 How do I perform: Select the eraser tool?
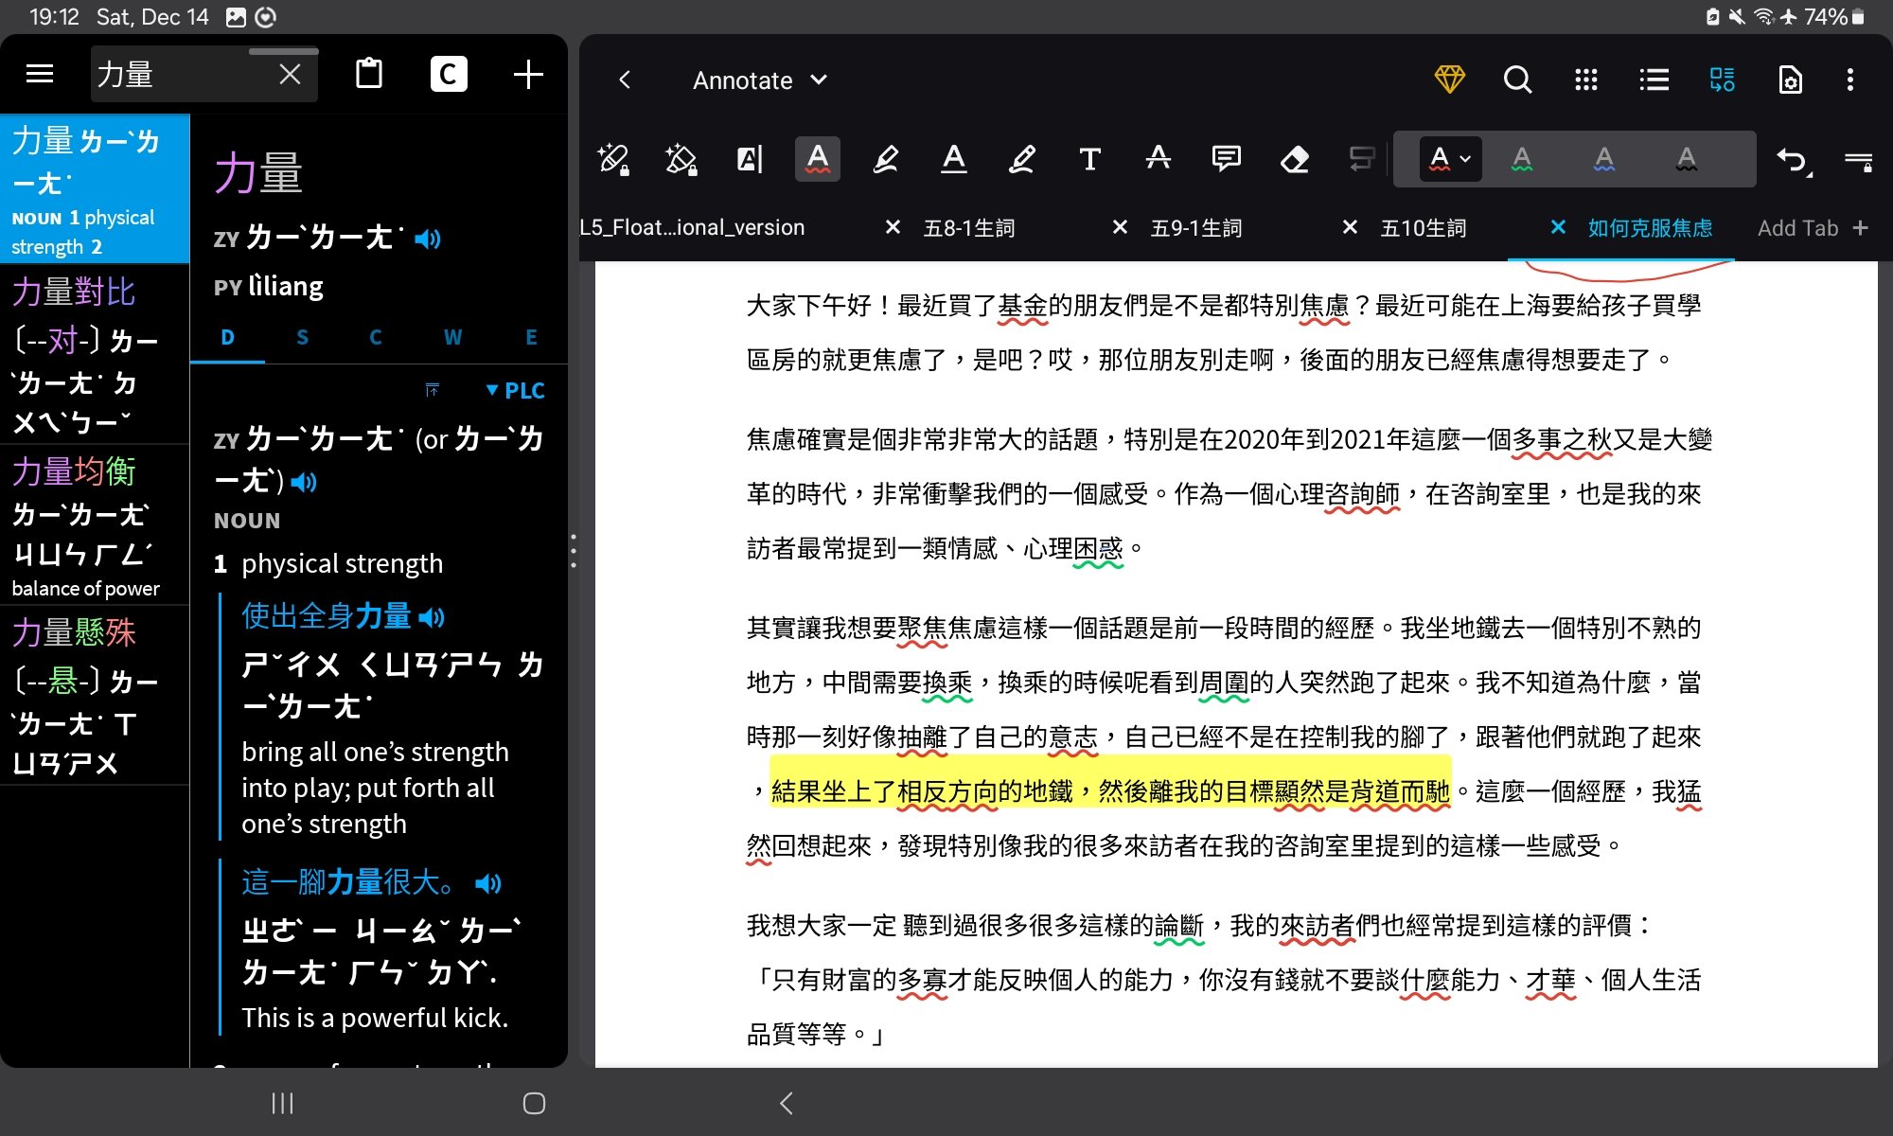coord(1295,159)
